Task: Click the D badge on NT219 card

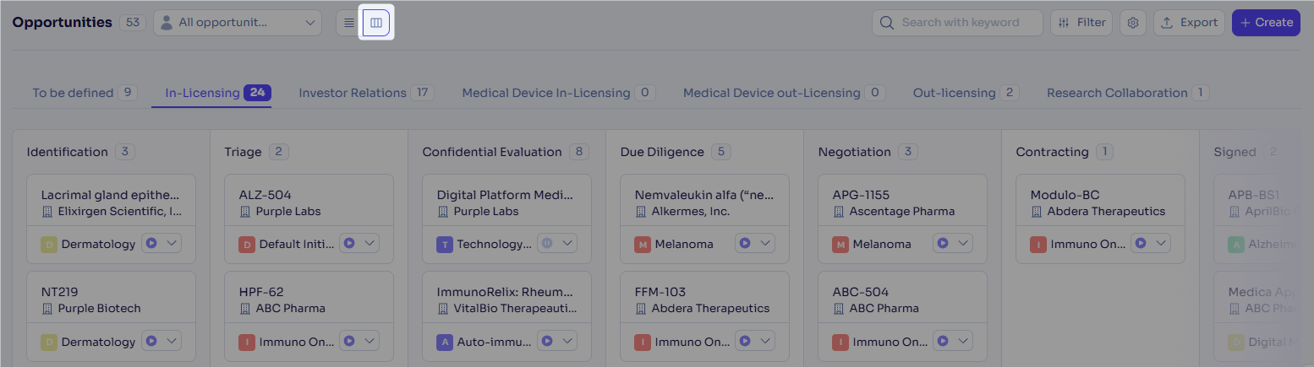Action: click(x=49, y=343)
